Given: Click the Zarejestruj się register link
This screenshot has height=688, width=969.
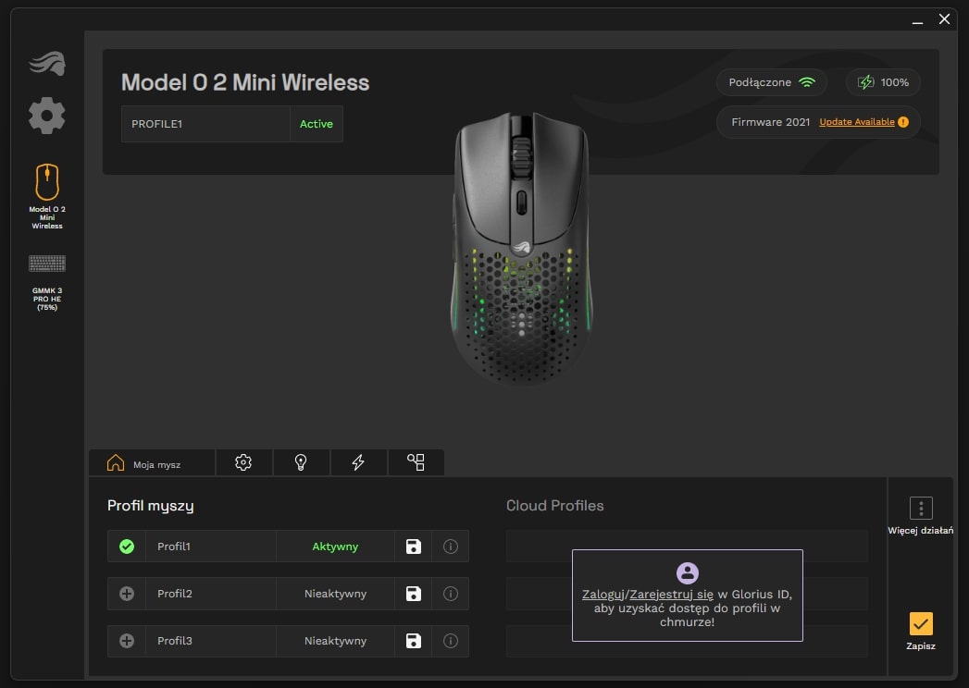Looking at the screenshot, I should click(671, 594).
